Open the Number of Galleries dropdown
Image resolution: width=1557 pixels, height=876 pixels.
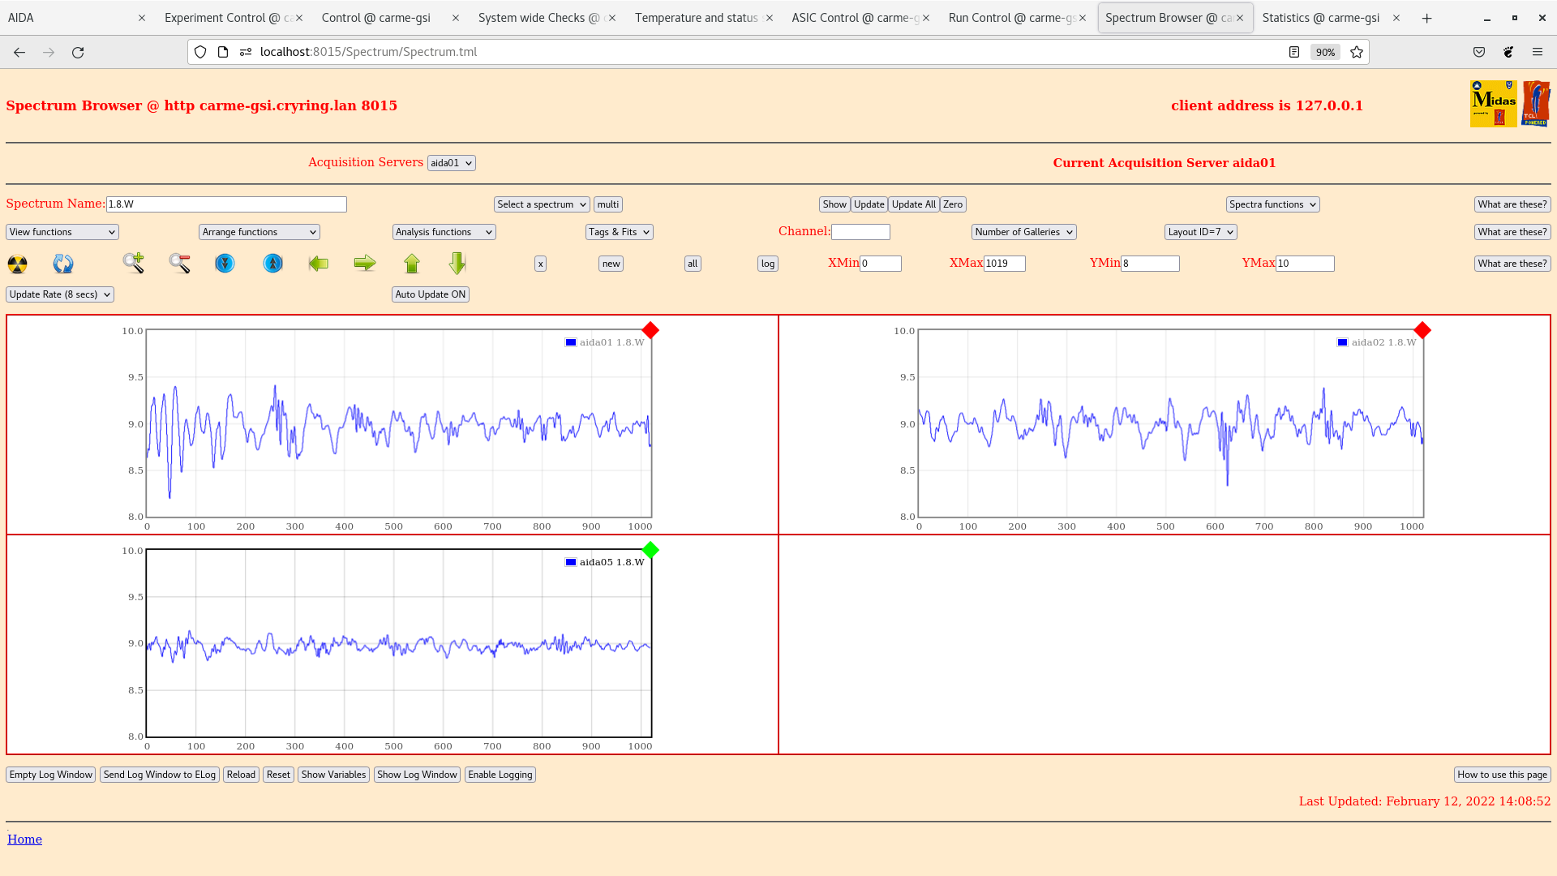(x=1023, y=231)
